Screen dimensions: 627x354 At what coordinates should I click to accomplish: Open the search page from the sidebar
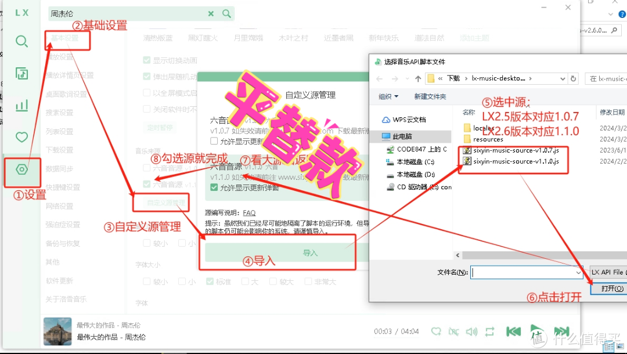tap(21, 41)
